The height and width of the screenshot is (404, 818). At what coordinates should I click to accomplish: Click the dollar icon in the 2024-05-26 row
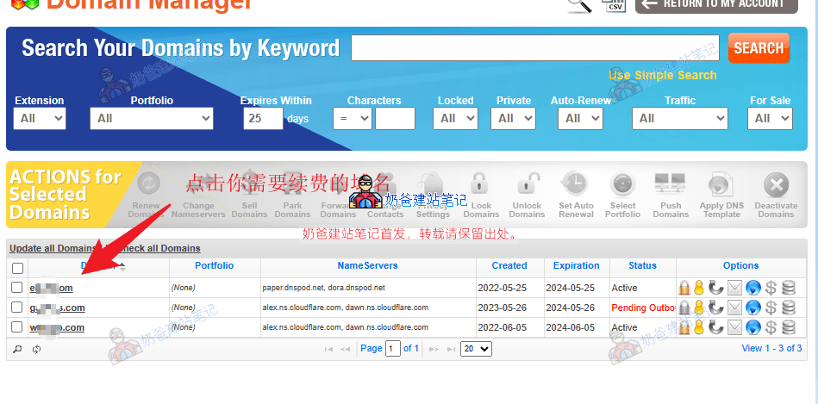click(771, 308)
